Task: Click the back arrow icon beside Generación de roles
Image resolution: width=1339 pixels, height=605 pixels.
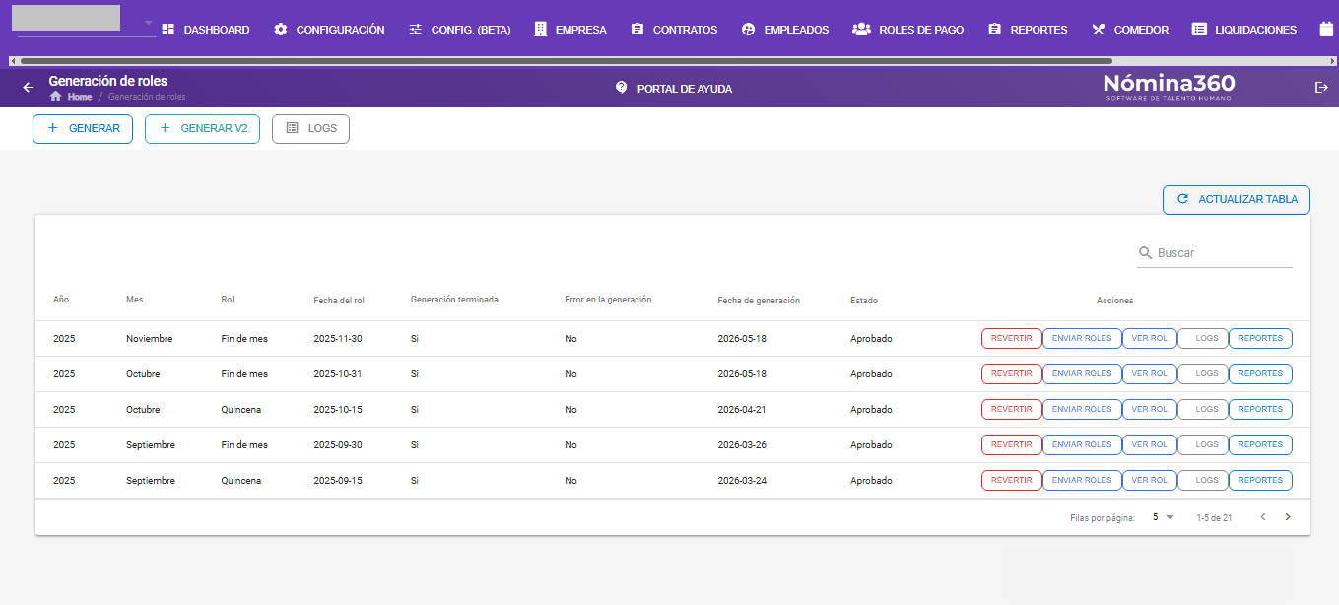Action: point(28,87)
